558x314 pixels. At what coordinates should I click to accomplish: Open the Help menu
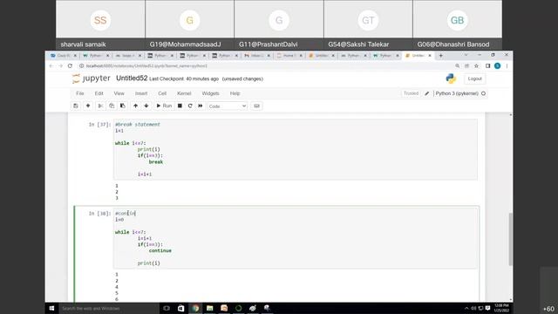point(235,93)
